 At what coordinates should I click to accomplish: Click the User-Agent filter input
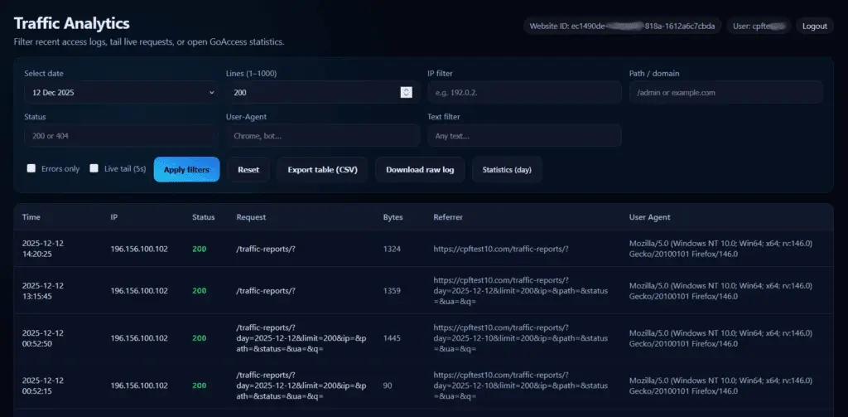(323, 136)
